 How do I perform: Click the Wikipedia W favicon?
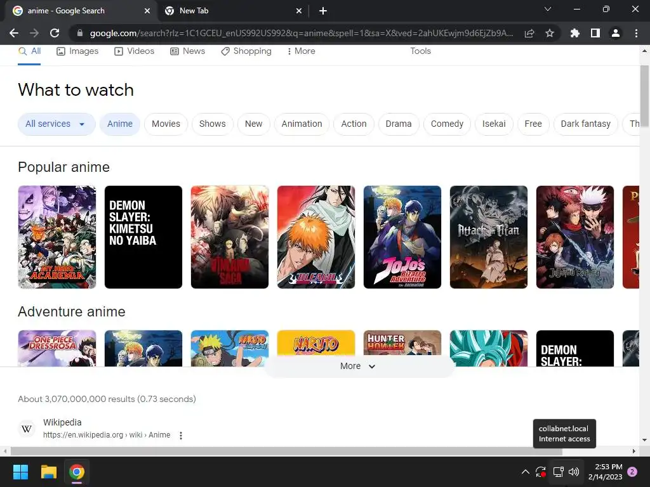click(x=27, y=429)
